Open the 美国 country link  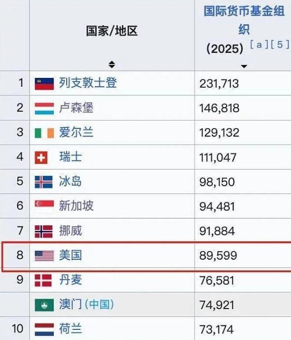[x=71, y=255]
